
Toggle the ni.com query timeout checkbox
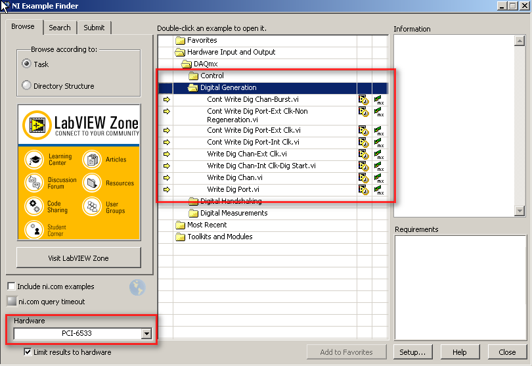12,301
